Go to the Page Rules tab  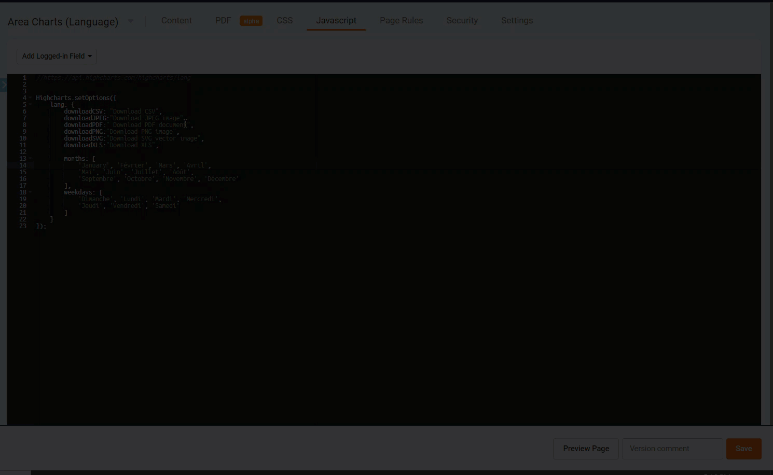point(402,20)
